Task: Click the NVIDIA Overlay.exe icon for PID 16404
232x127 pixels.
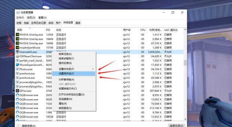Action: pos(17,39)
